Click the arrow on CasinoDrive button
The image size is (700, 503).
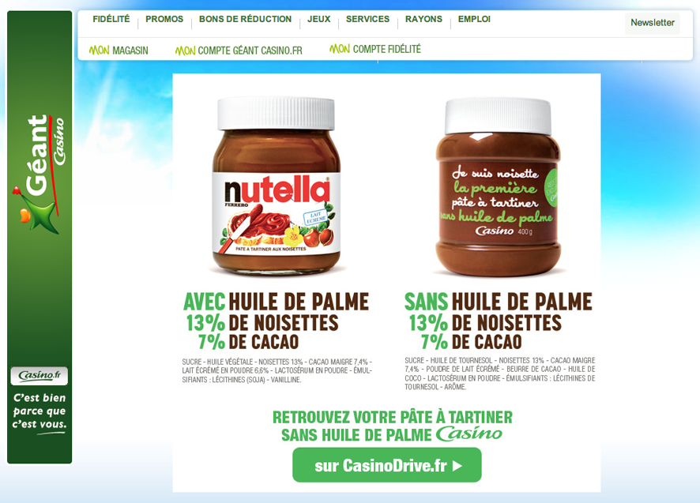click(x=457, y=466)
